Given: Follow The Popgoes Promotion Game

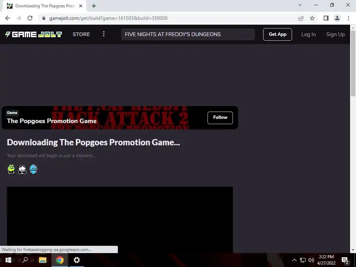Looking at the screenshot, I should (x=220, y=118).
